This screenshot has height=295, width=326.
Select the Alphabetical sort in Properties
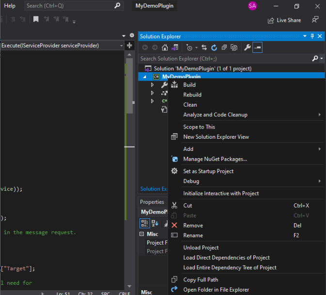point(155,223)
